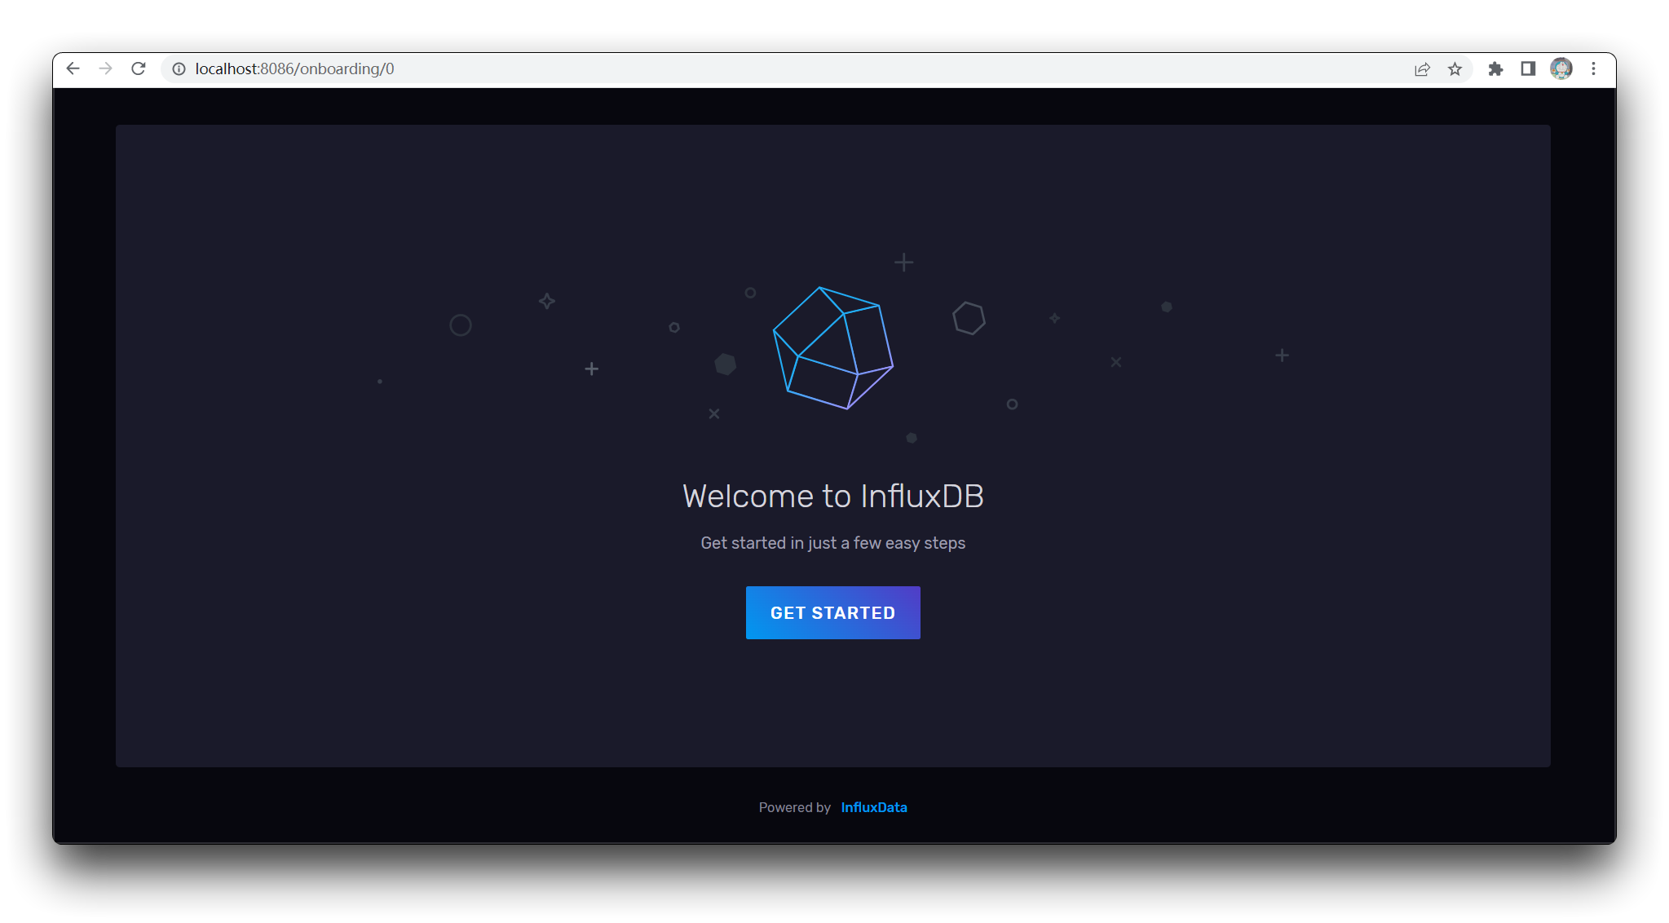Click the browser forward arrow
The image size is (1669, 923).
[106, 68]
